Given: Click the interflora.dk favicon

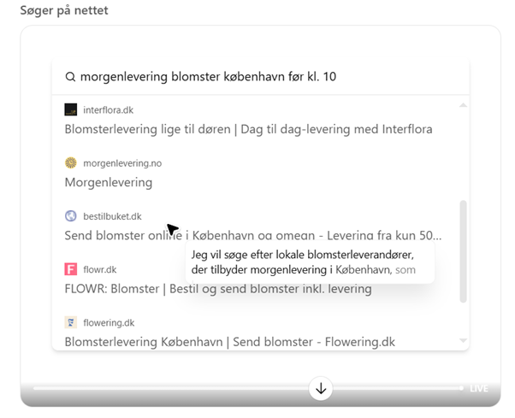Looking at the screenshot, I should pyautogui.click(x=71, y=109).
